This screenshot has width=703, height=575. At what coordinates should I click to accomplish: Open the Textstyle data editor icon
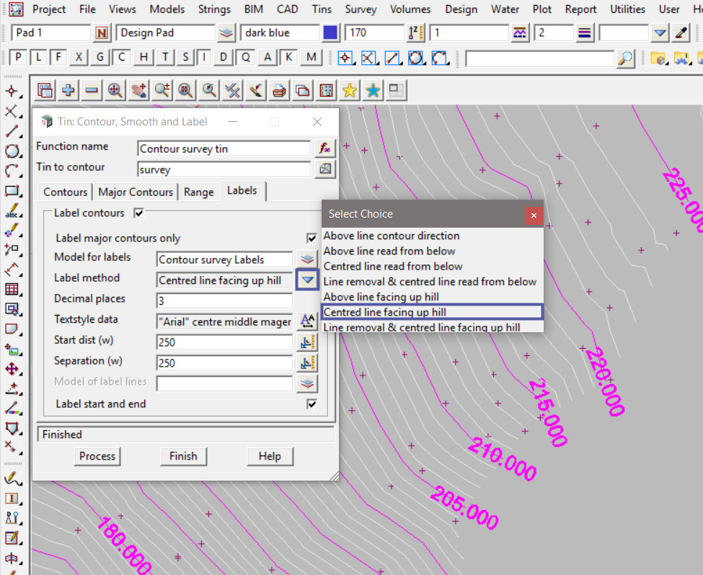307,321
